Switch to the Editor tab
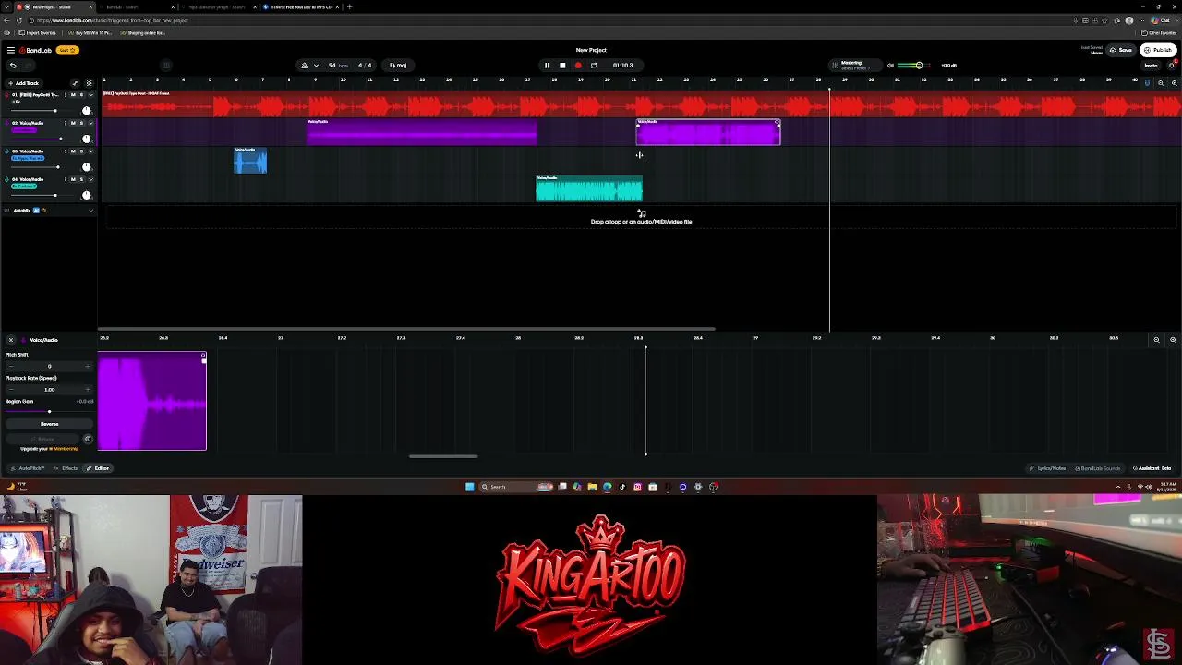This screenshot has height=665, width=1182. pyautogui.click(x=99, y=468)
